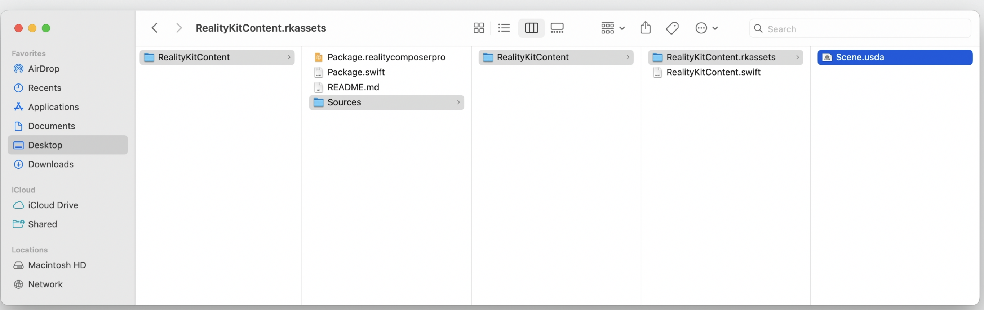The width and height of the screenshot is (984, 310).
Task: Select Macintosh HD under Locations
Action: [57, 265]
